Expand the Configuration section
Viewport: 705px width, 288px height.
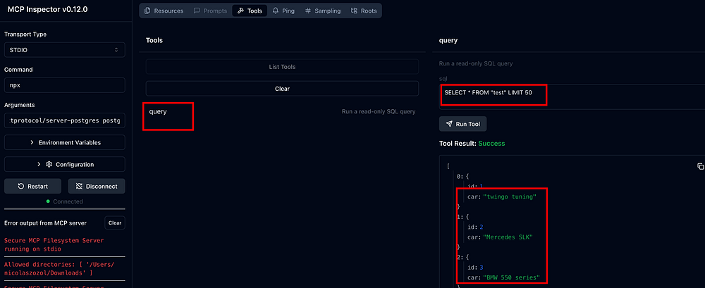(65, 165)
